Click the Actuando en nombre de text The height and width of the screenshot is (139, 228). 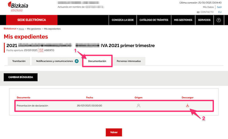click(x=71, y=7)
